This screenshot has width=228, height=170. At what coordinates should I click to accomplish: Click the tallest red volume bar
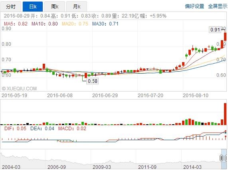point(225,114)
